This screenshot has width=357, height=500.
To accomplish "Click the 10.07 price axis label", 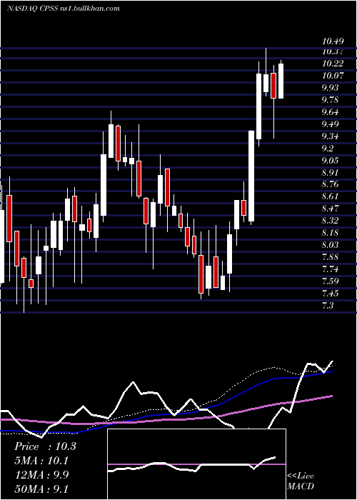I will click(333, 76).
